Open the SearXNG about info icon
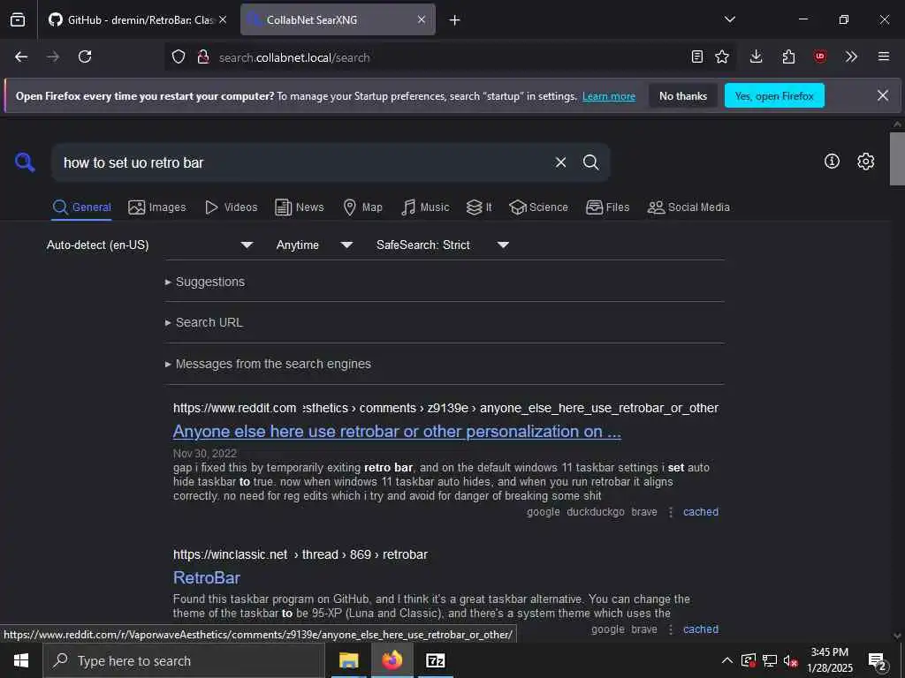 pyautogui.click(x=832, y=162)
